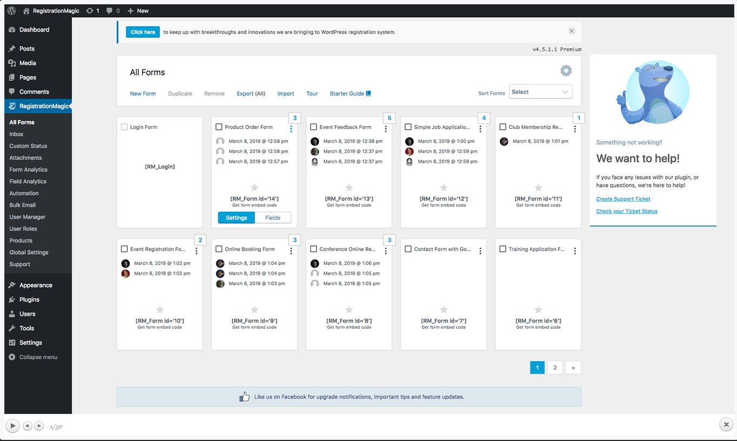Go to the next slide arrow
This screenshot has width=737, height=441.
tap(39, 426)
